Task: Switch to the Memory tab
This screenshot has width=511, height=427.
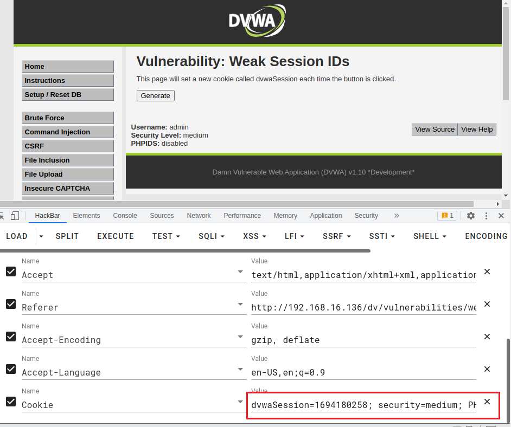Action: coord(285,216)
